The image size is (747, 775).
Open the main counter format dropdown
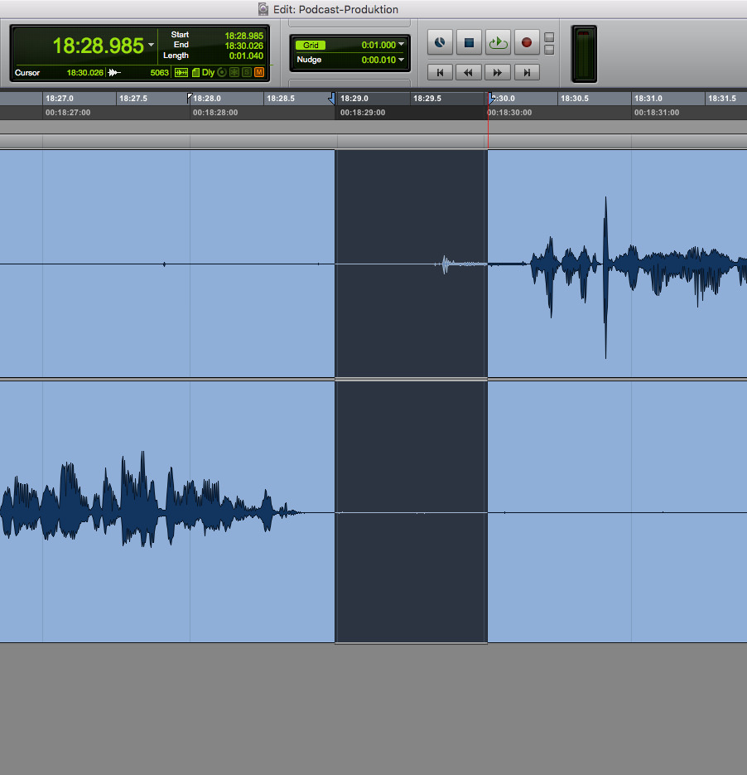[151, 45]
